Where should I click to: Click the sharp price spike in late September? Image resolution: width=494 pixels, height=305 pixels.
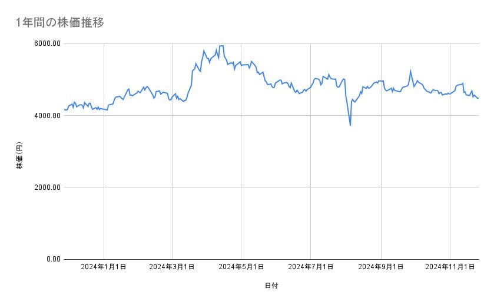(x=410, y=71)
